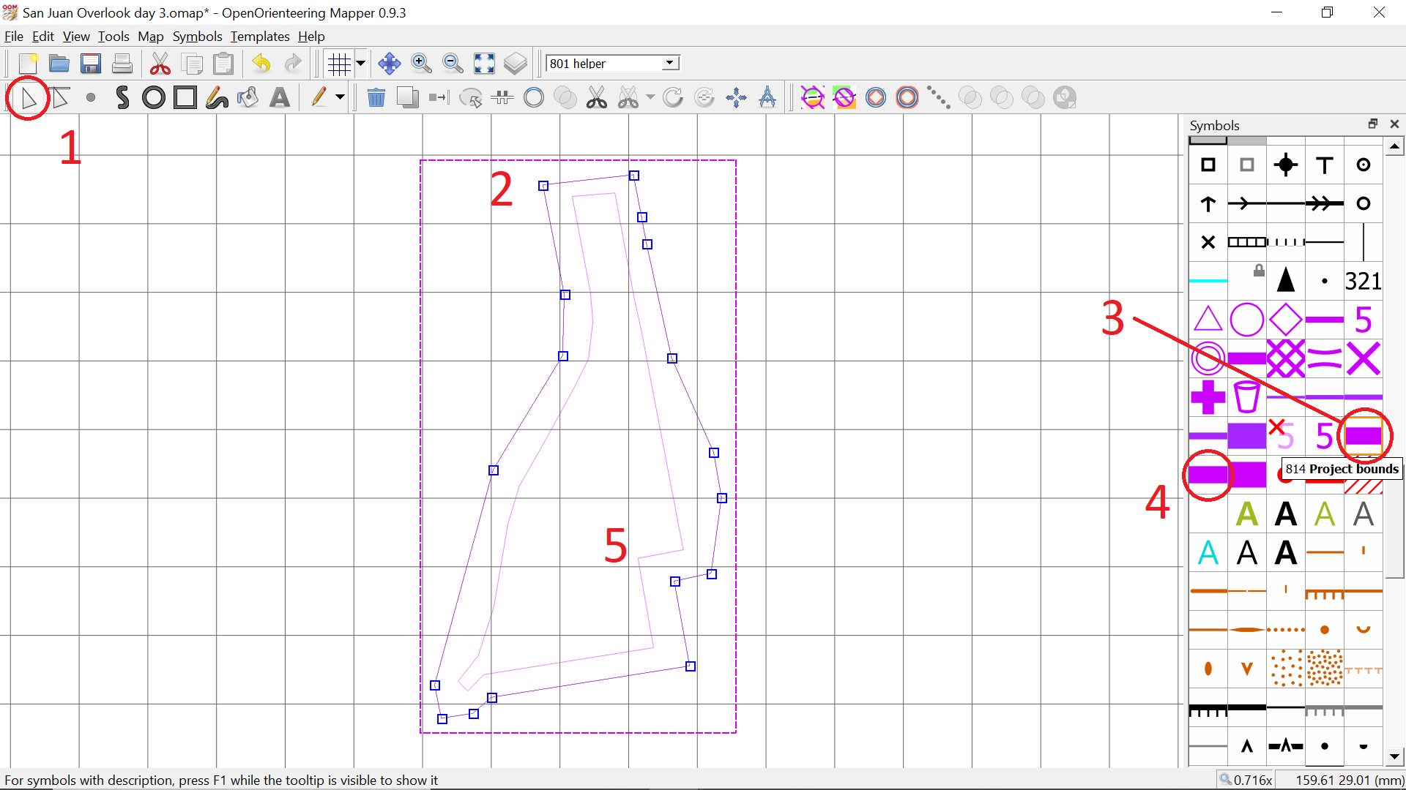
Task: Select the Edit objects arrow tool
Action: click(x=29, y=97)
